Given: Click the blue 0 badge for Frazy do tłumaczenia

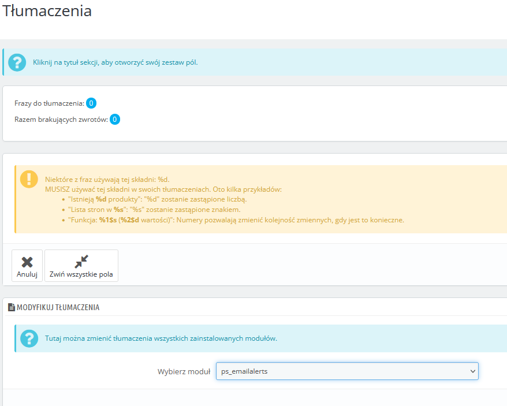Looking at the screenshot, I should pyautogui.click(x=91, y=103).
